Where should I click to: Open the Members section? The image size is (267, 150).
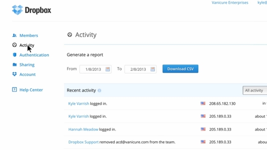pos(29,35)
